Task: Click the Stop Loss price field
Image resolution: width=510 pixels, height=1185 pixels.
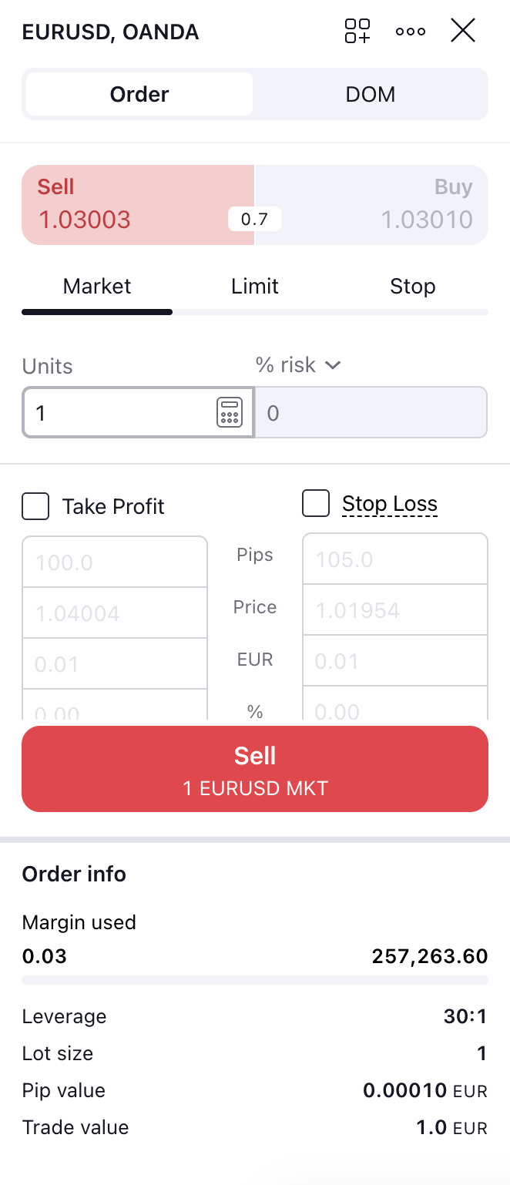Action: pos(395,610)
